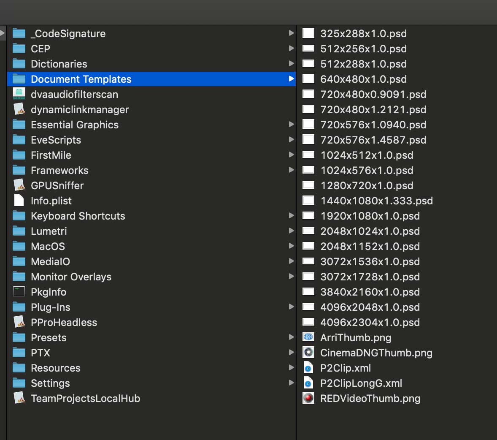The height and width of the screenshot is (440, 497).
Task: Click the Settings folder icon
Action: [19, 383]
